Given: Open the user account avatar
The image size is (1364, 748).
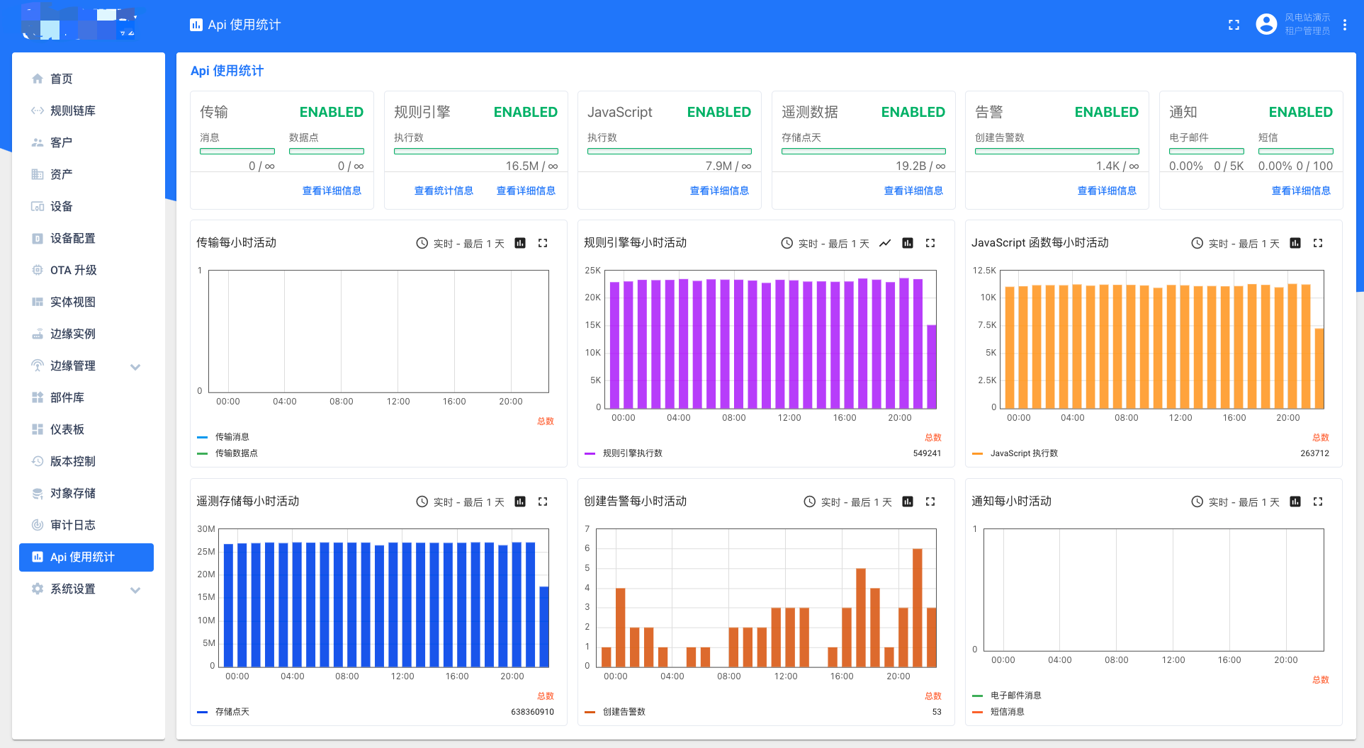Looking at the screenshot, I should [1266, 25].
